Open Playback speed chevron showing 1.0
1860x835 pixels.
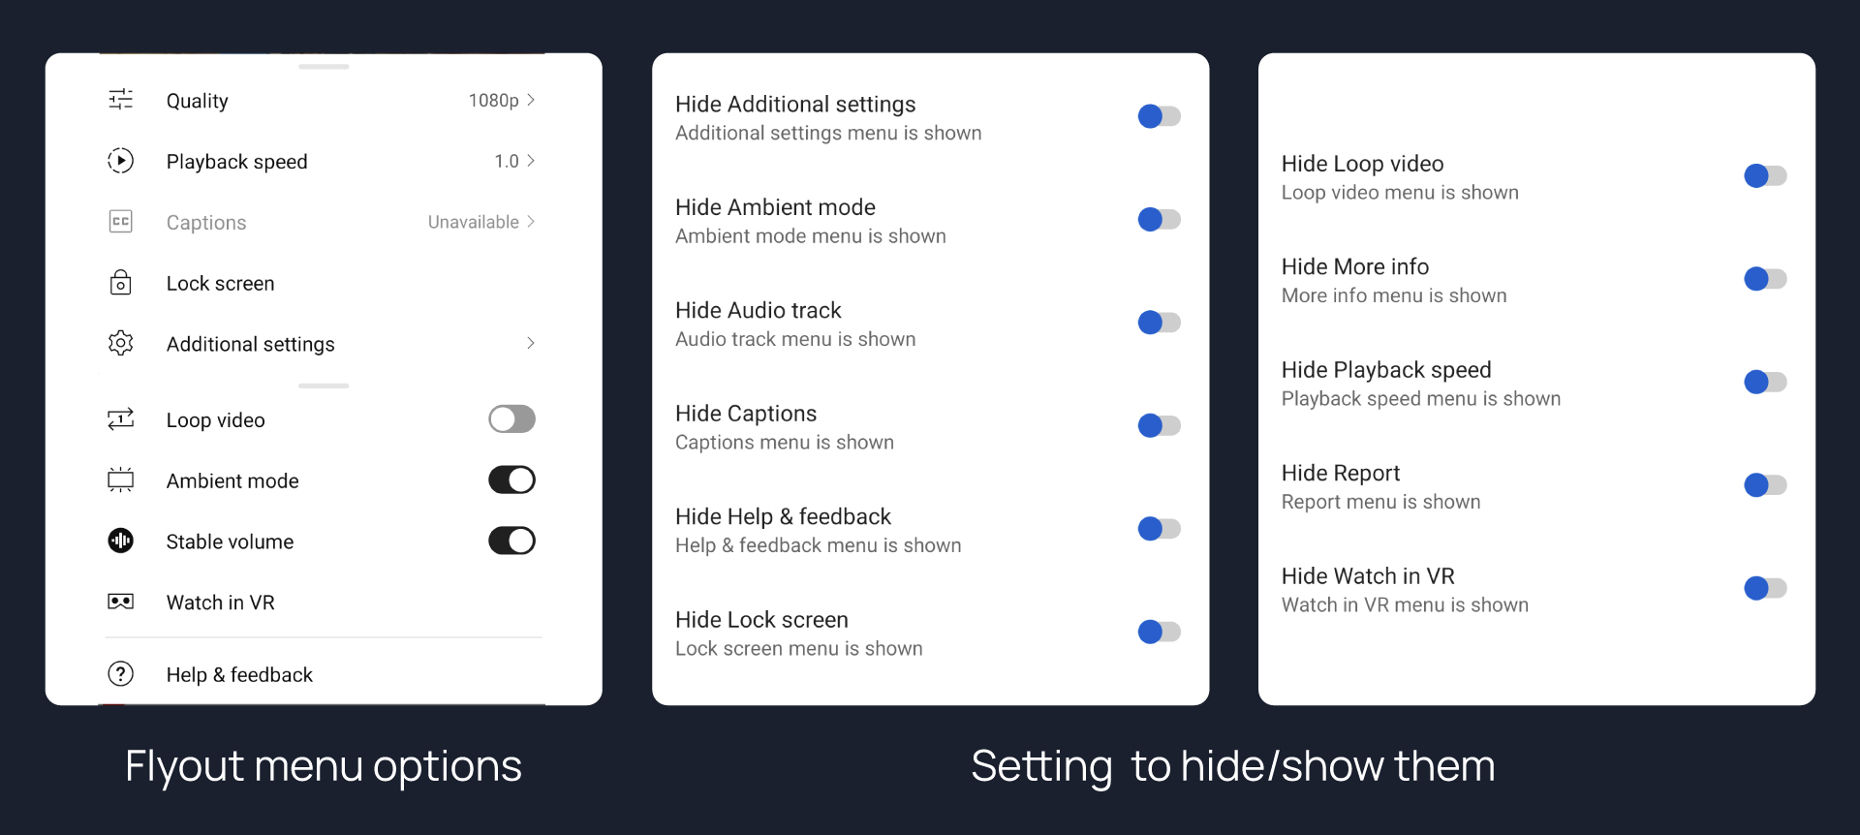coord(531,161)
